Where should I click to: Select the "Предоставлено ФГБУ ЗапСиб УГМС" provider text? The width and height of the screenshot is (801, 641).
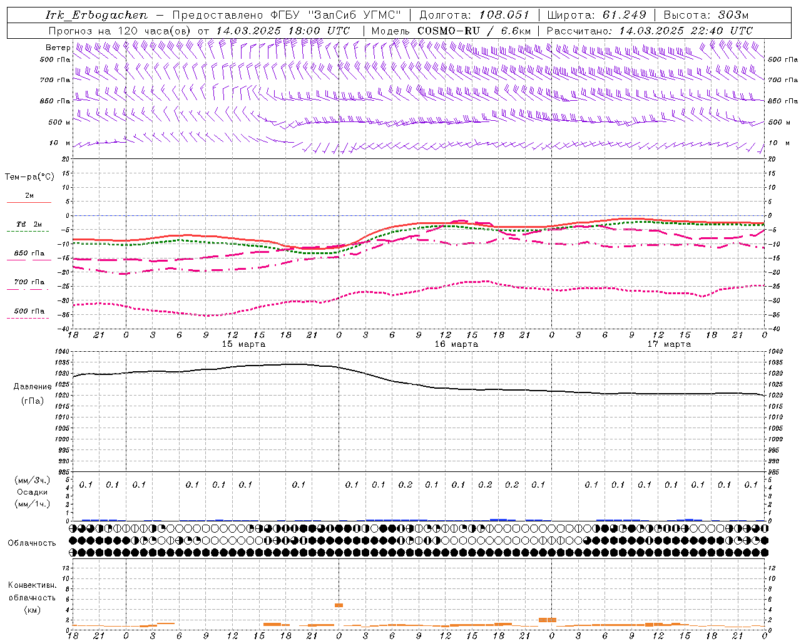click(x=287, y=15)
